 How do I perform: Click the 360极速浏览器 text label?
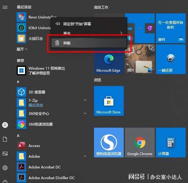click(x=41, y=124)
